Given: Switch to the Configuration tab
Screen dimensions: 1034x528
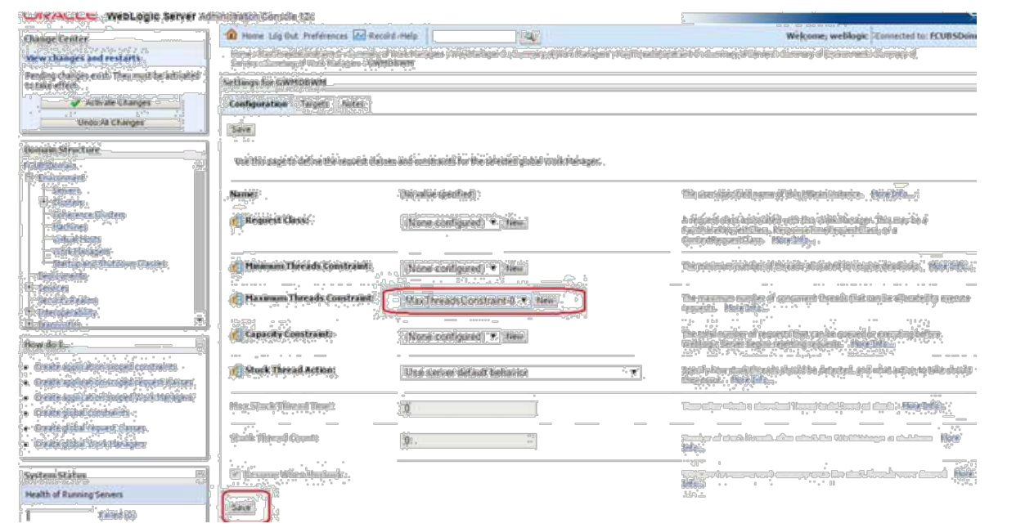Looking at the screenshot, I should click(258, 105).
